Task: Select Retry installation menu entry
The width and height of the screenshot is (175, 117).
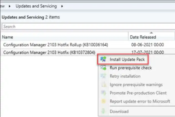Action: (x=125, y=76)
